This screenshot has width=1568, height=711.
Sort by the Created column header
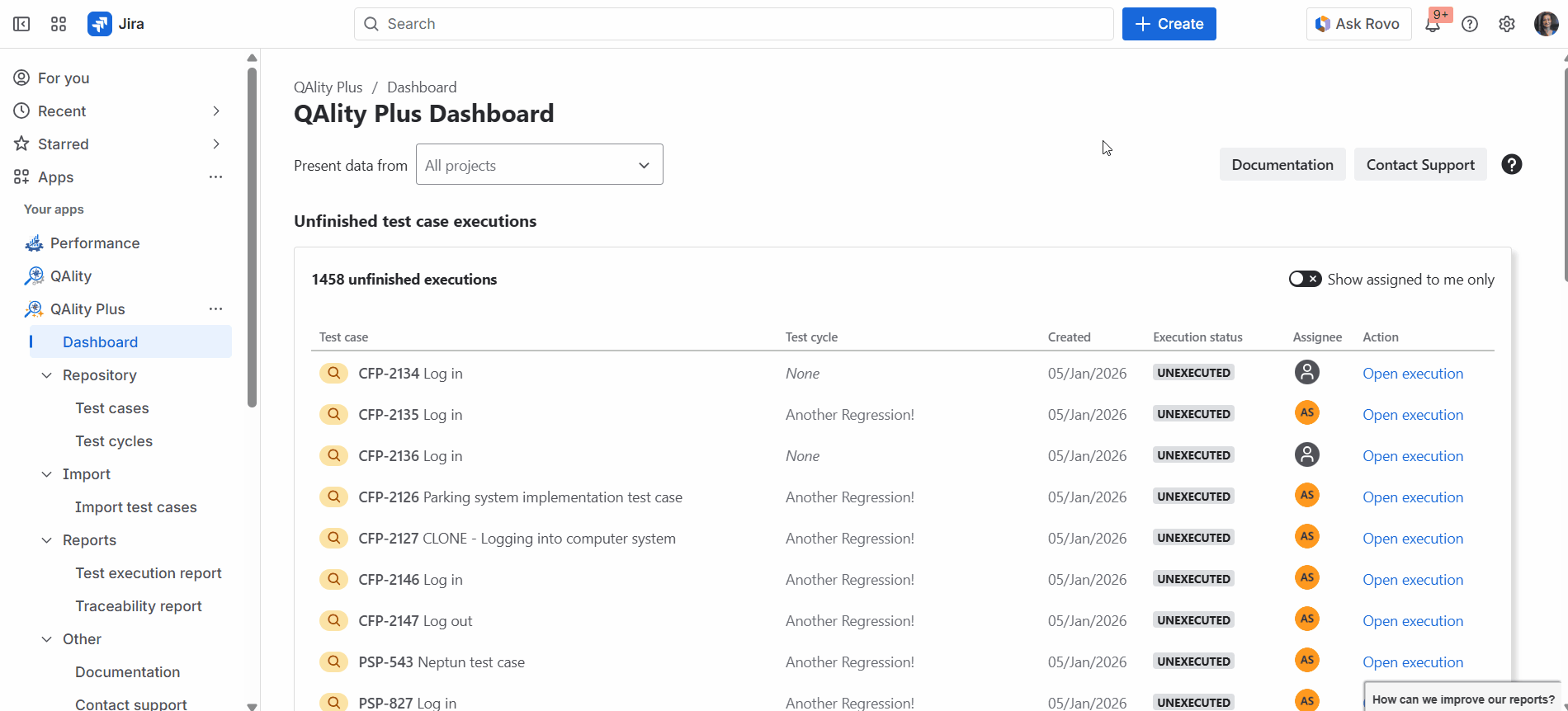(x=1070, y=337)
